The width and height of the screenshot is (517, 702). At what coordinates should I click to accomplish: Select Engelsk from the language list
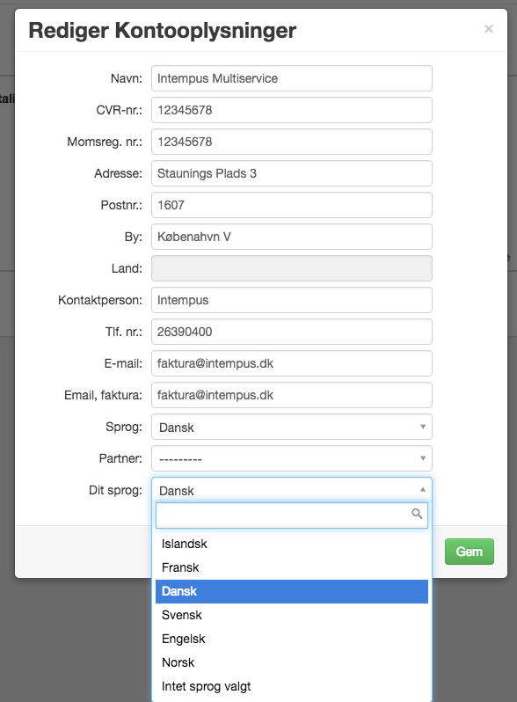pos(292,639)
